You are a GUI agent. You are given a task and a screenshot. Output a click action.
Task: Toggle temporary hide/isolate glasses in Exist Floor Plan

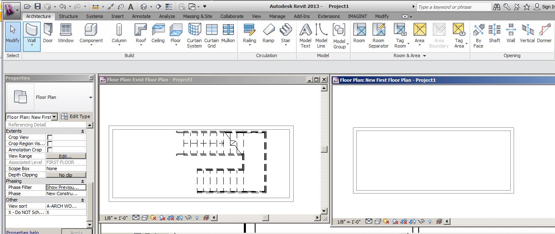(x=188, y=218)
